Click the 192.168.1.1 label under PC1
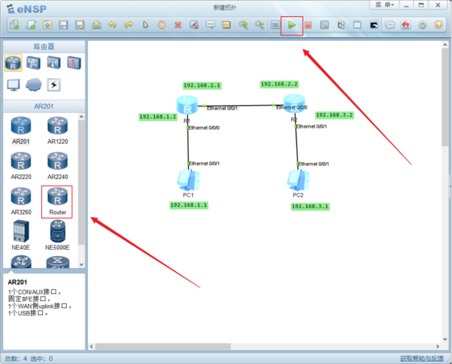 click(189, 205)
